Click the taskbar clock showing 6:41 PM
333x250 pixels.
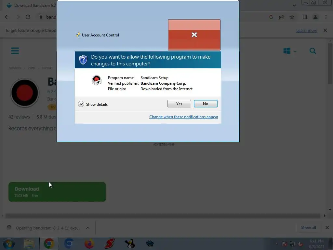pyautogui.click(x=316, y=244)
